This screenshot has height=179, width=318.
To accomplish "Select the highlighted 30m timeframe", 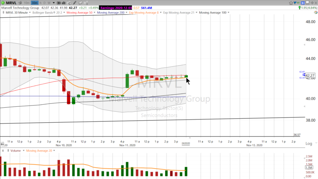I will pyautogui.click(x=34, y=3).
